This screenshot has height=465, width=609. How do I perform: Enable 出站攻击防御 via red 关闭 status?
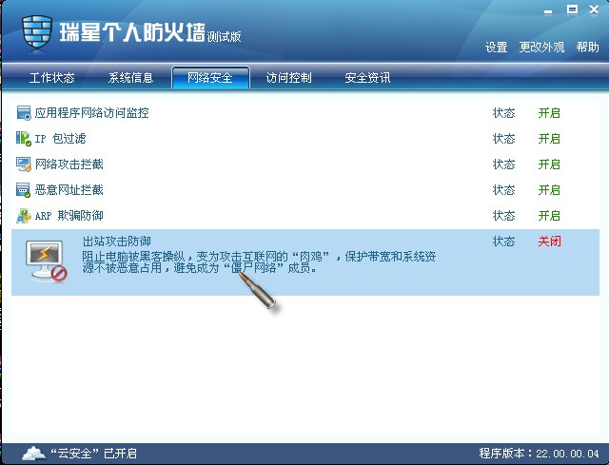coord(549,242)
